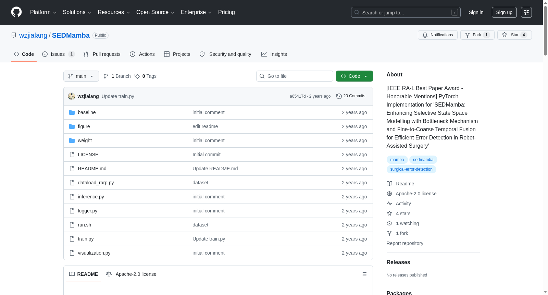
Task: Expand the Platform menu
Action: tap(43, 12)
